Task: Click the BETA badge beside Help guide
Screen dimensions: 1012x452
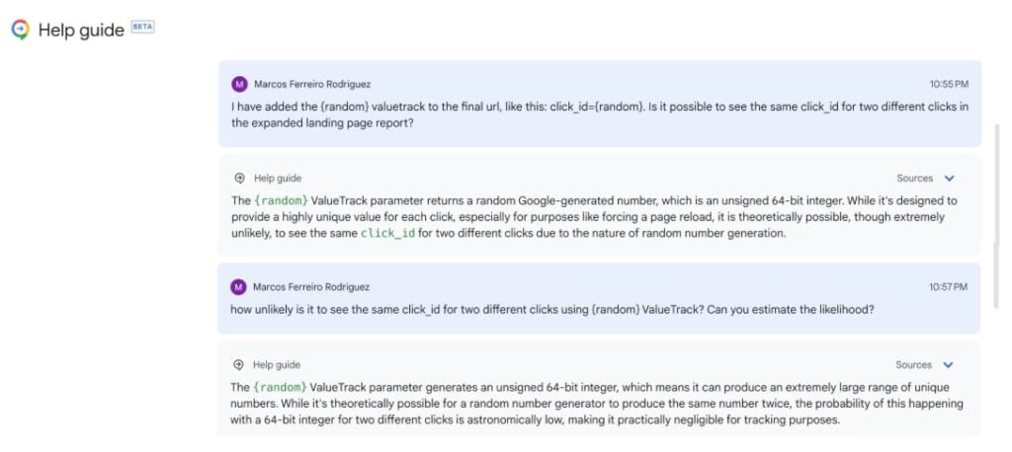Action: pyautogui.click(x=142, y=28)
